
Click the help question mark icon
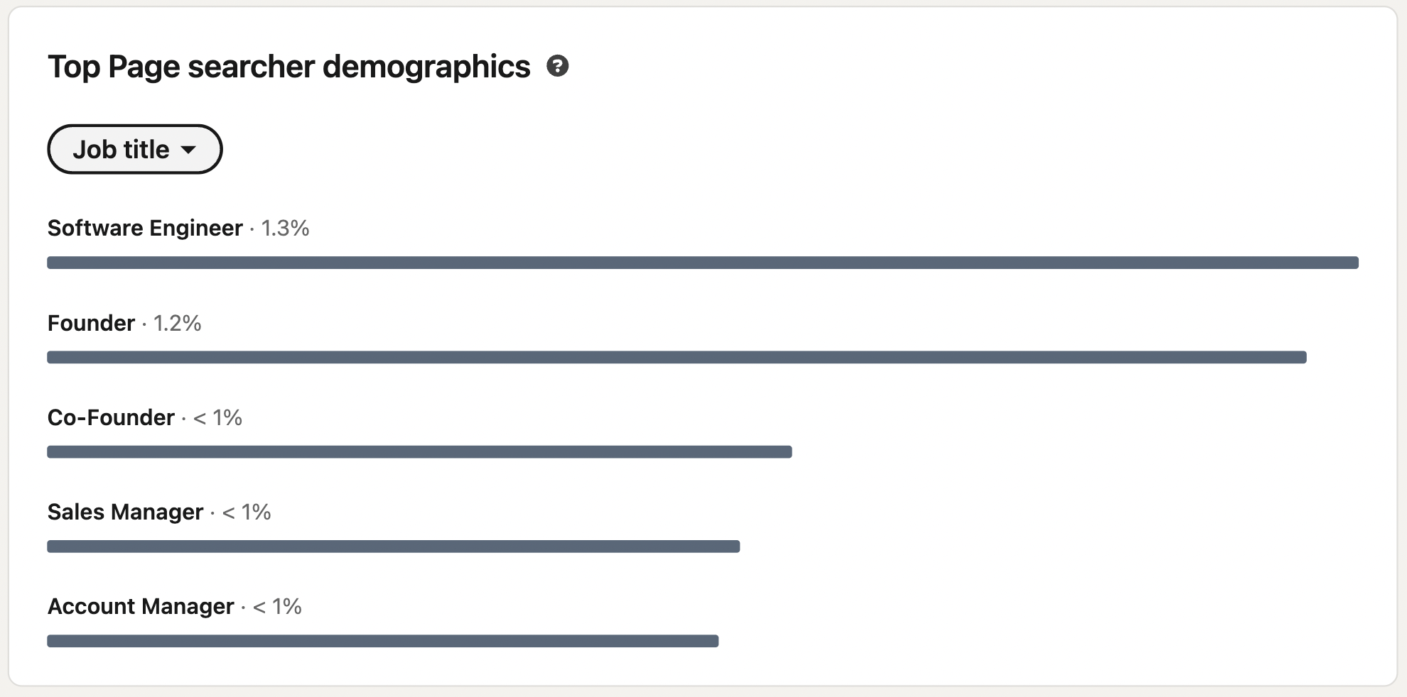click(x=558, y=66)
